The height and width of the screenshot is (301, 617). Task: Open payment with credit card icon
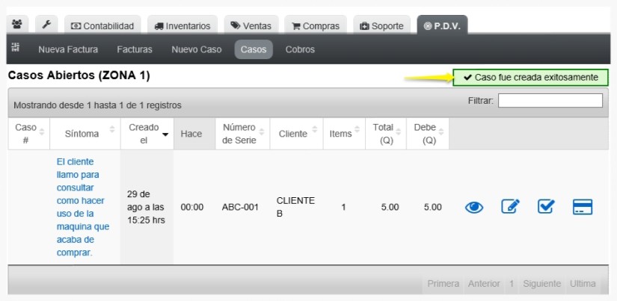point(583,207)
